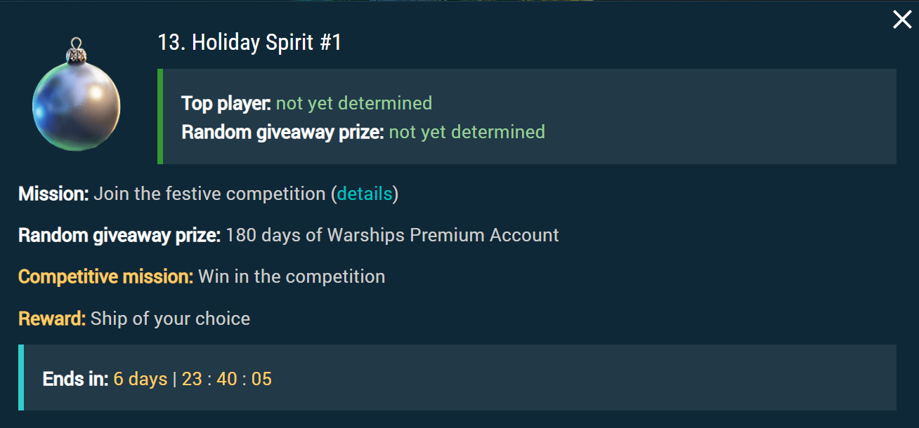
Task: Click the green accent bar beside Top player
Action: click(x=160, y=116)
